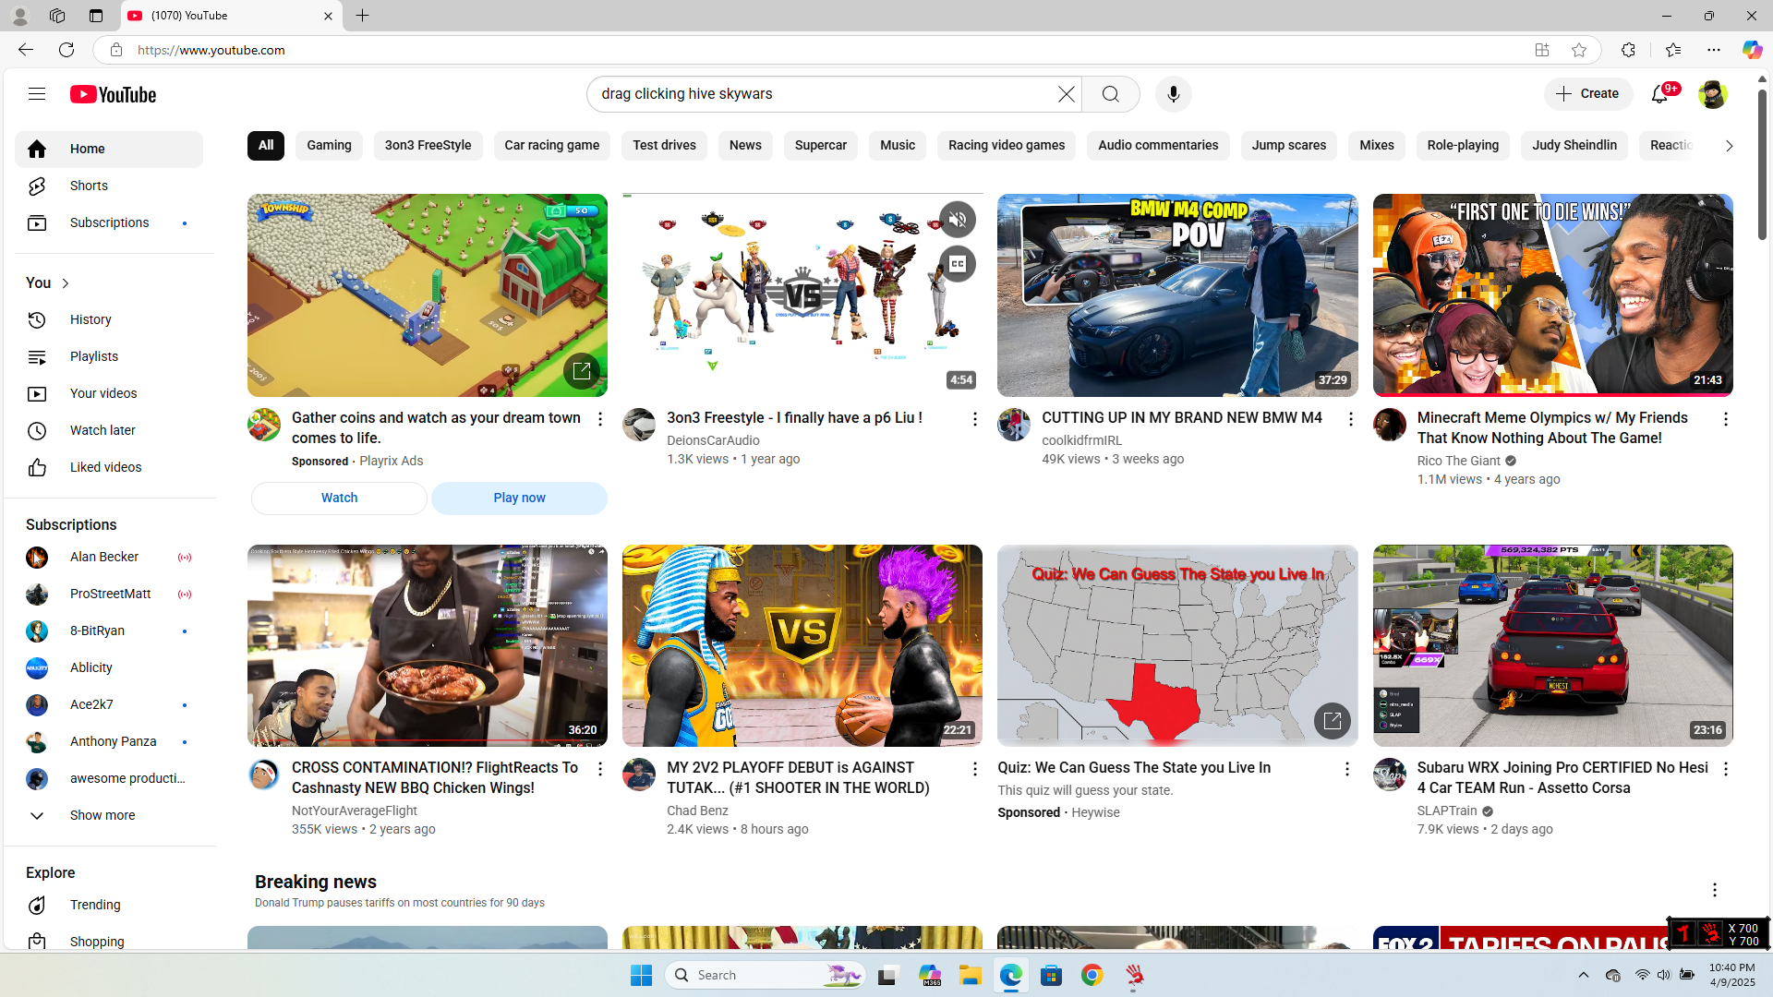Screen dimensions: 1773x997
Task: Open options for FlightReacts video
Action: pos(599,769)
